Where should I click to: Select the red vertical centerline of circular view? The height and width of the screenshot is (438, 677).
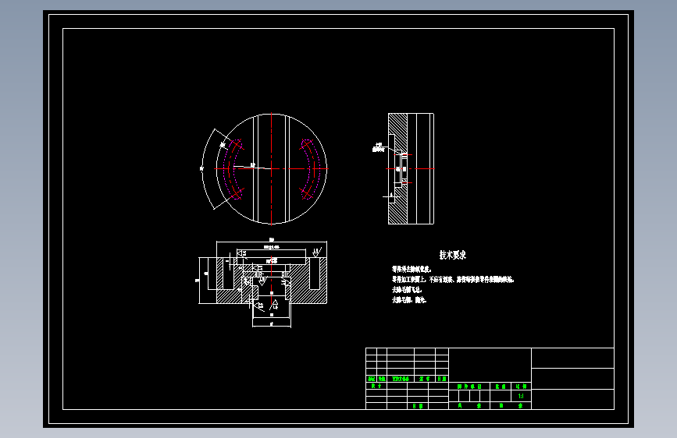[x=272, y=169]
